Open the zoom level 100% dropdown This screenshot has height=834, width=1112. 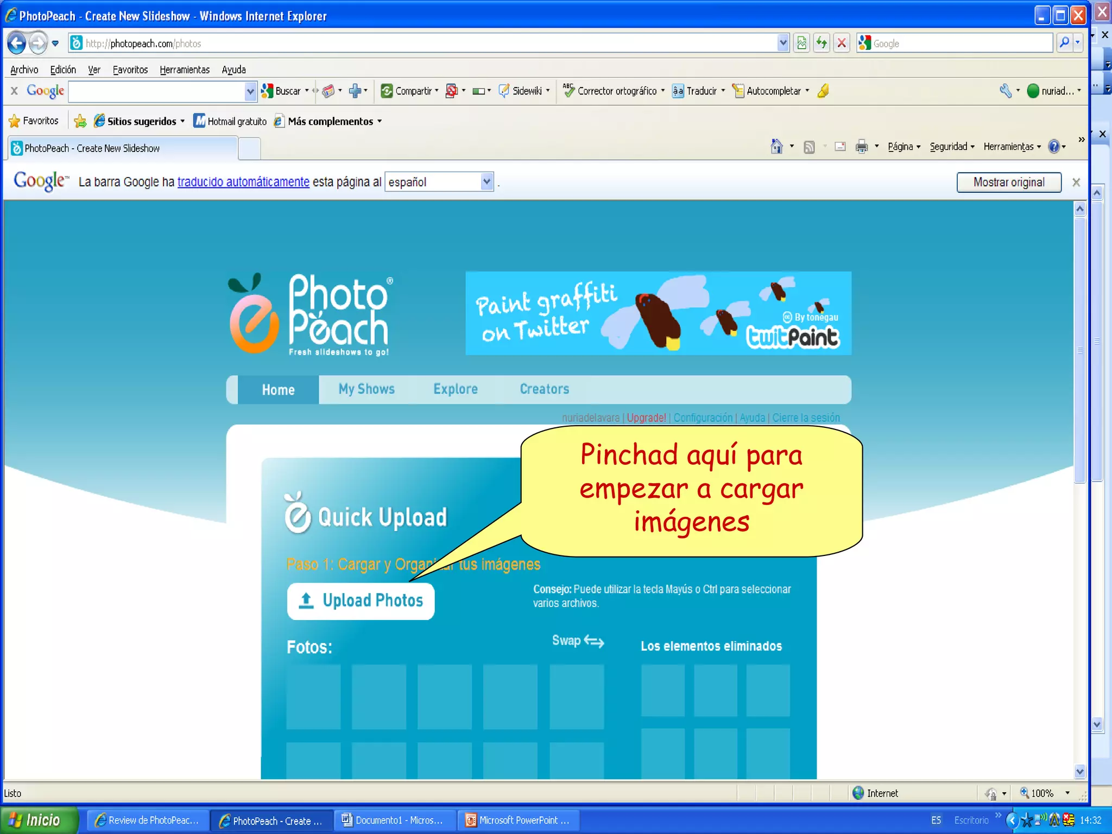point(1067,793)
